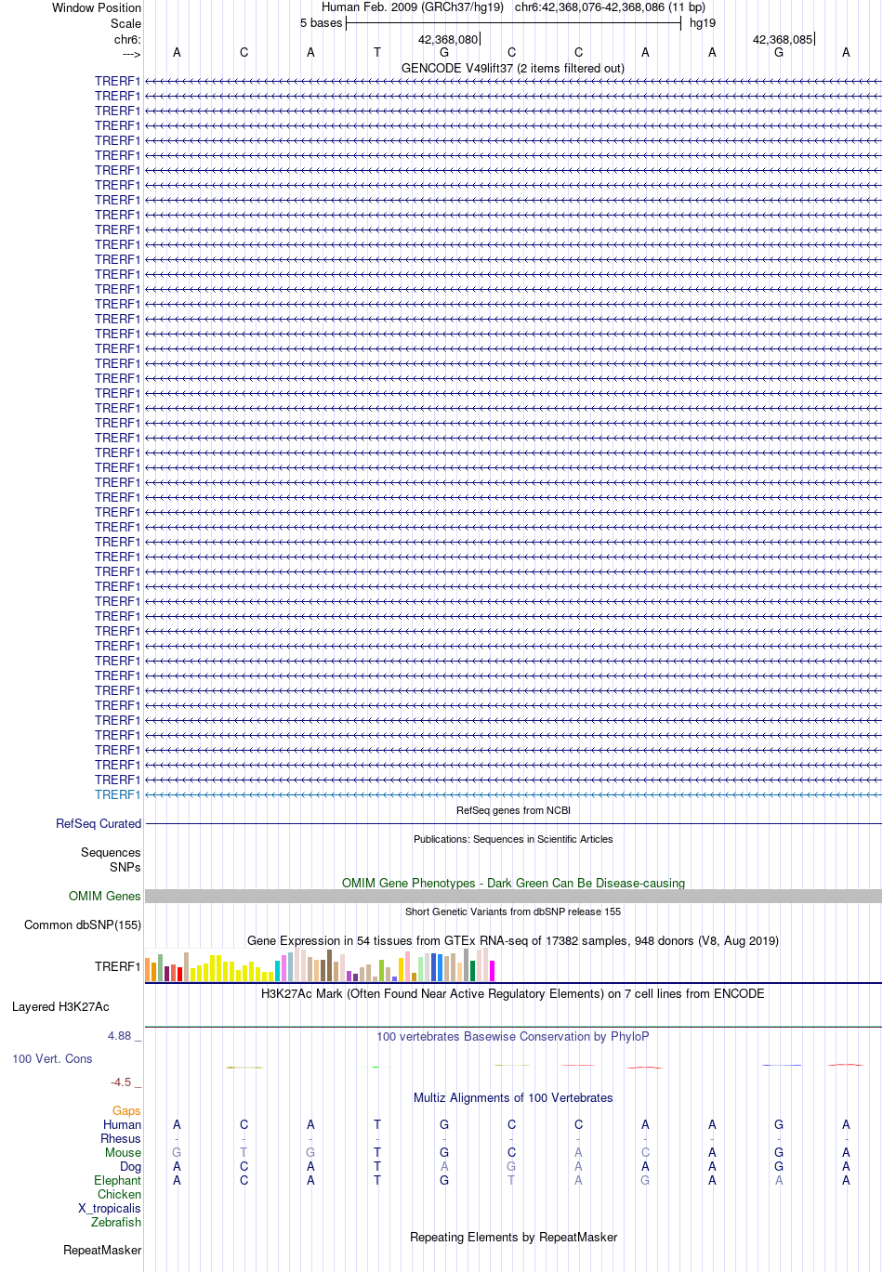Screen dimensions: 883x1272
Task: Click the Zebrafish alignment row label
Action: coord(116,1222)
